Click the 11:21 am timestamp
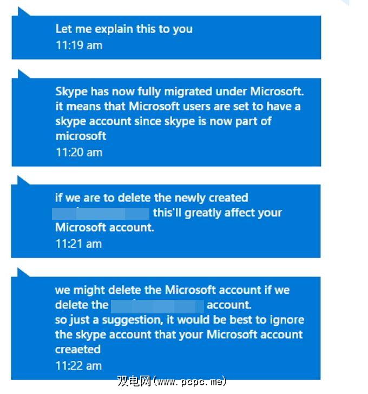The height and width of the screenshot is (394, 368). 78,244
